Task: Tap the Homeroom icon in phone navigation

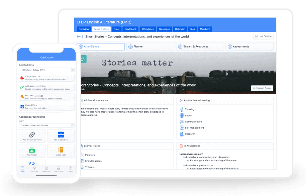Action: tap(46, 168)
